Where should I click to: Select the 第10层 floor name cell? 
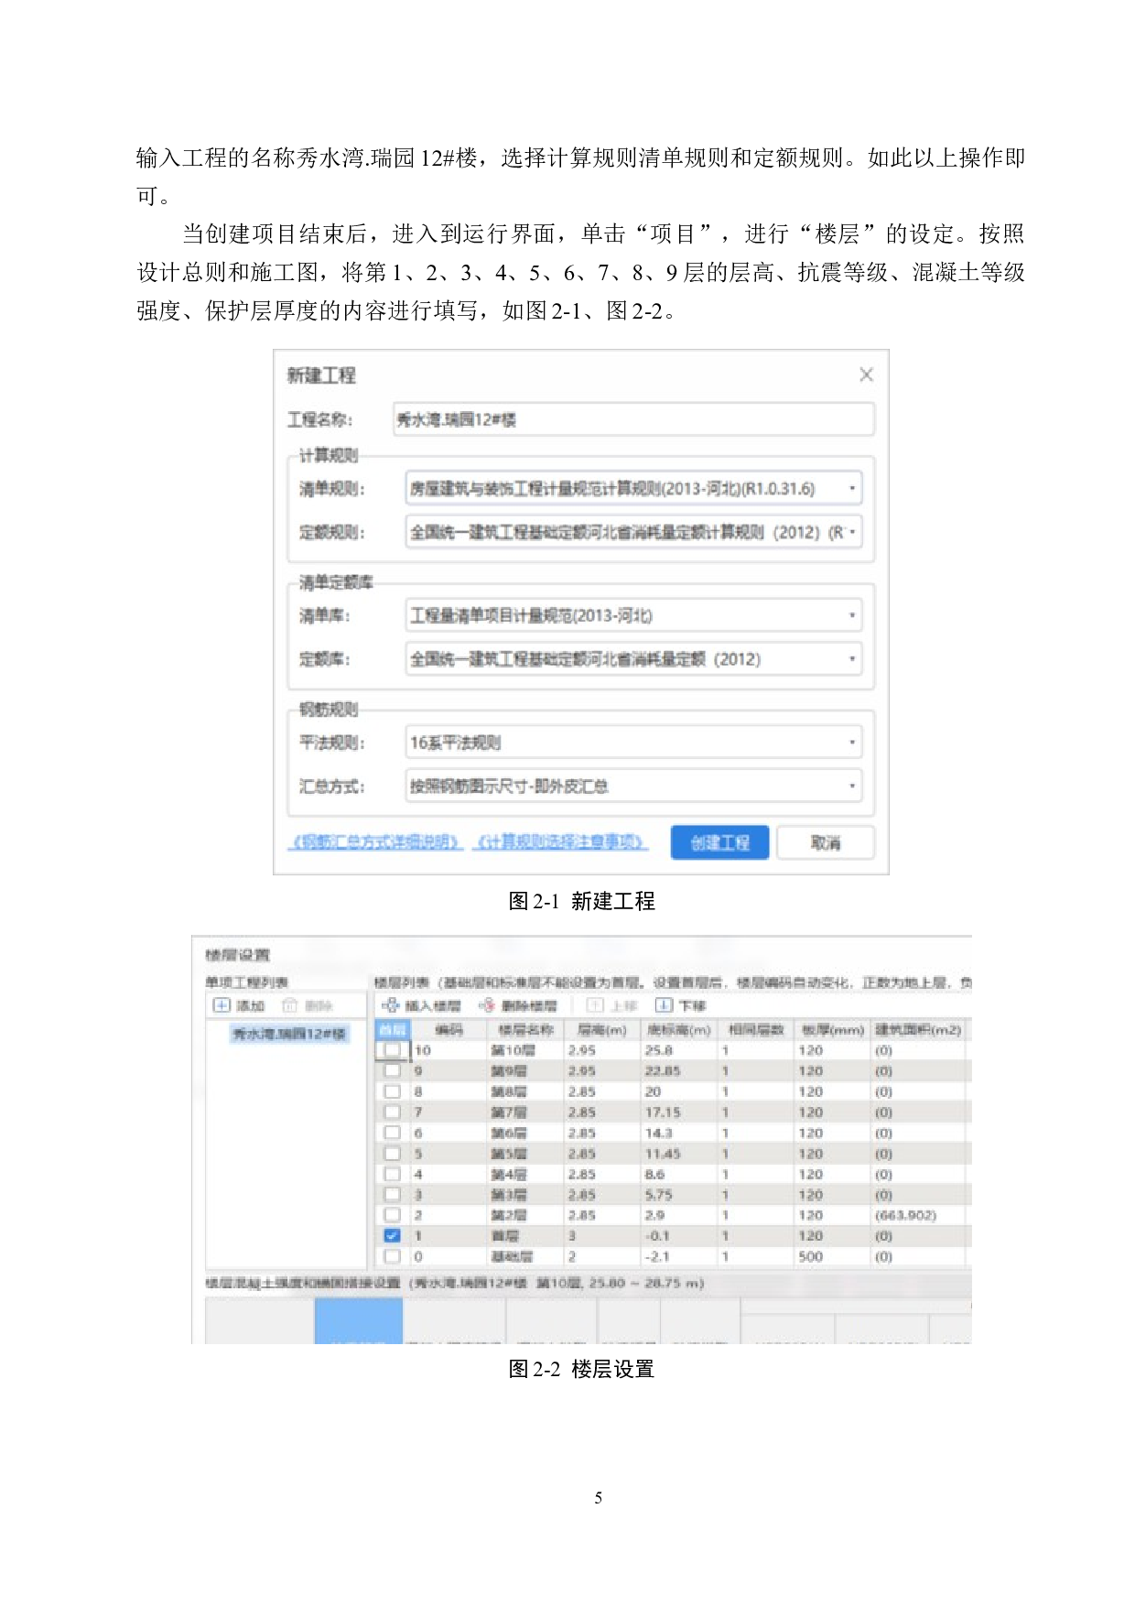click(x=525, y=1050)
